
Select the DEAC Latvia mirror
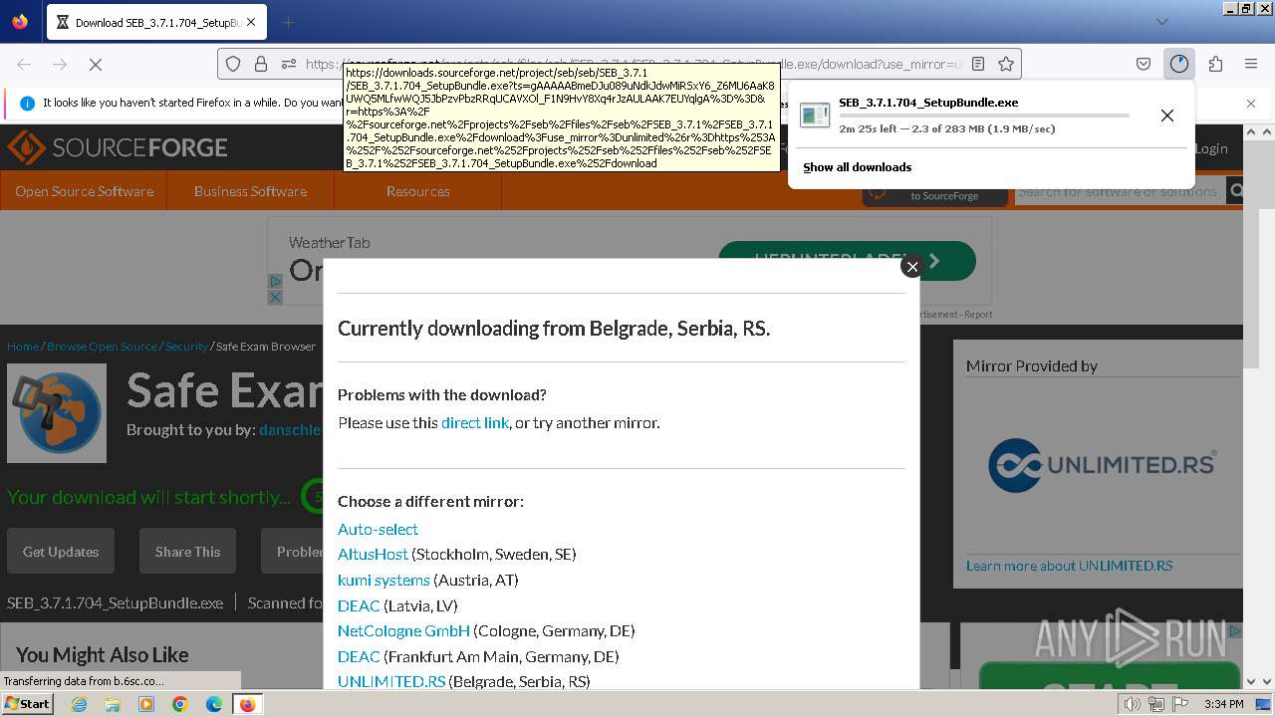coord(359,605)
